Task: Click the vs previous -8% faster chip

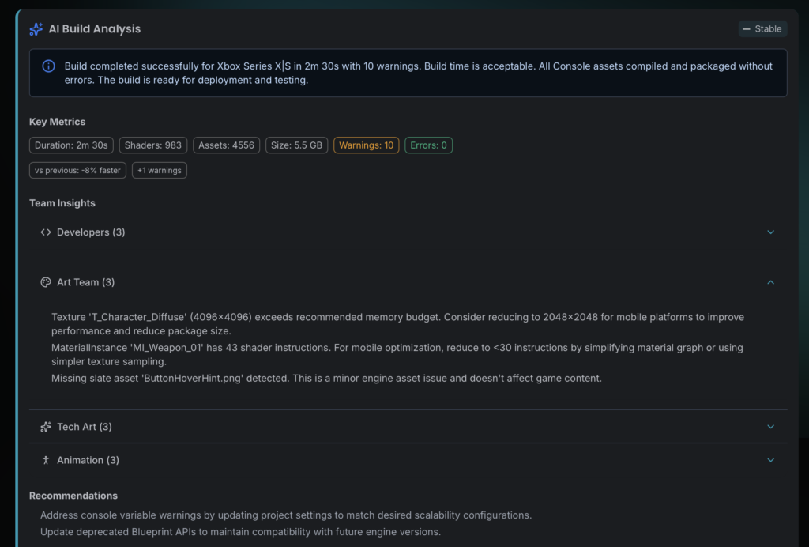Action: coord(77,170)
